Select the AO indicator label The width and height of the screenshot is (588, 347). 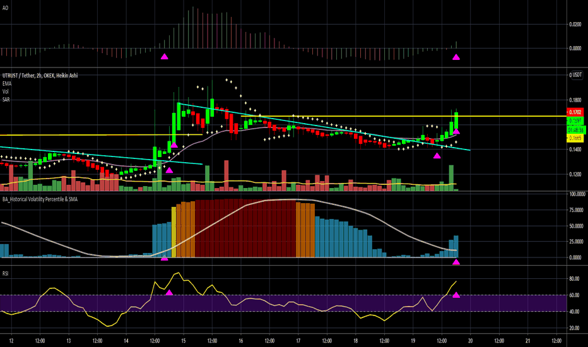5,8
